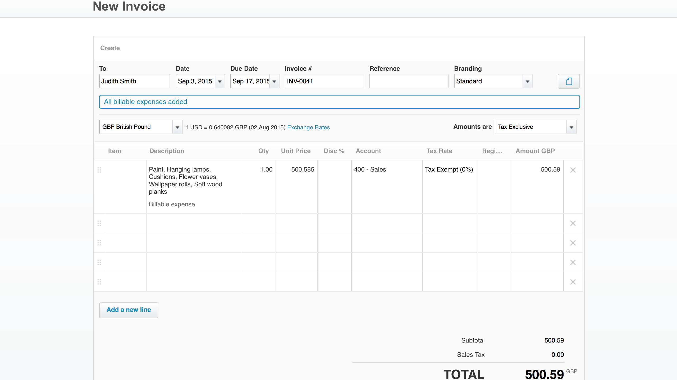The width and height of the screenshot is (677, 380).
Task: Click the All billable expenses added notification
Action: coord(338,102)
